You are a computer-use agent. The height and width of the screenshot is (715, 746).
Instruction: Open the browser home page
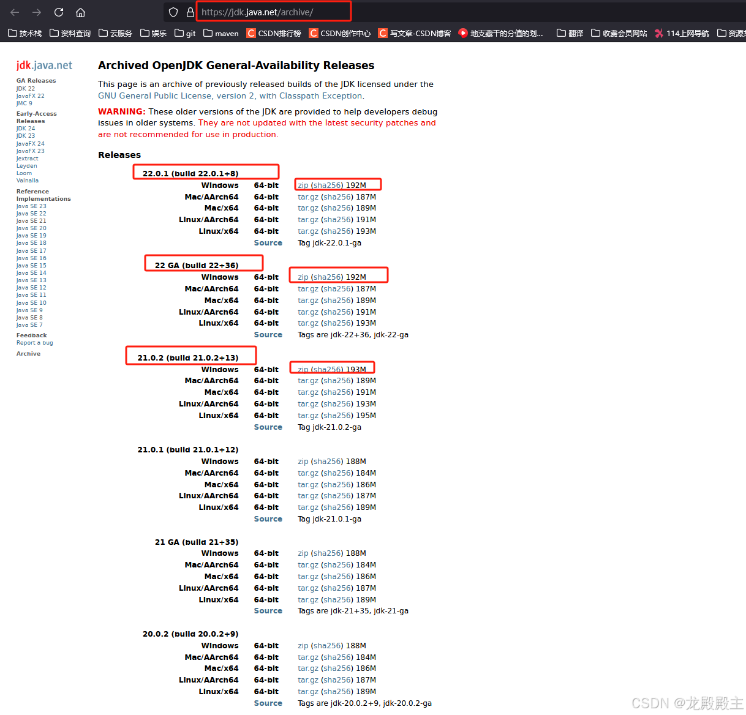80,12
